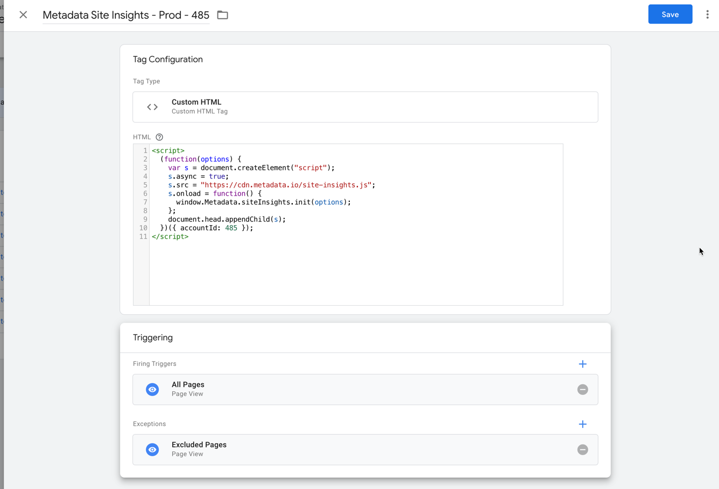Save the Metadata Site Insights tag
This screenshot has height=489, width=719.
click(670, 14)
